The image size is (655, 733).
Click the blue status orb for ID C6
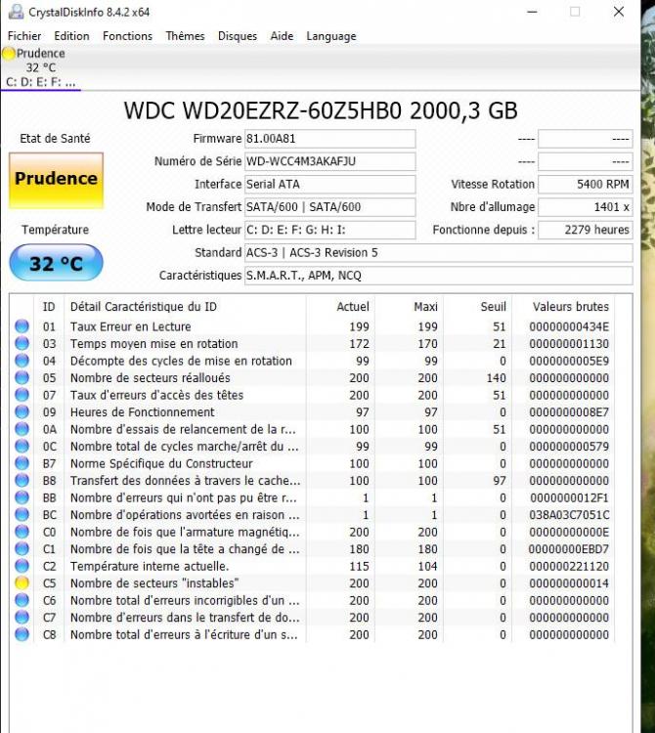(x=22, y=600)
